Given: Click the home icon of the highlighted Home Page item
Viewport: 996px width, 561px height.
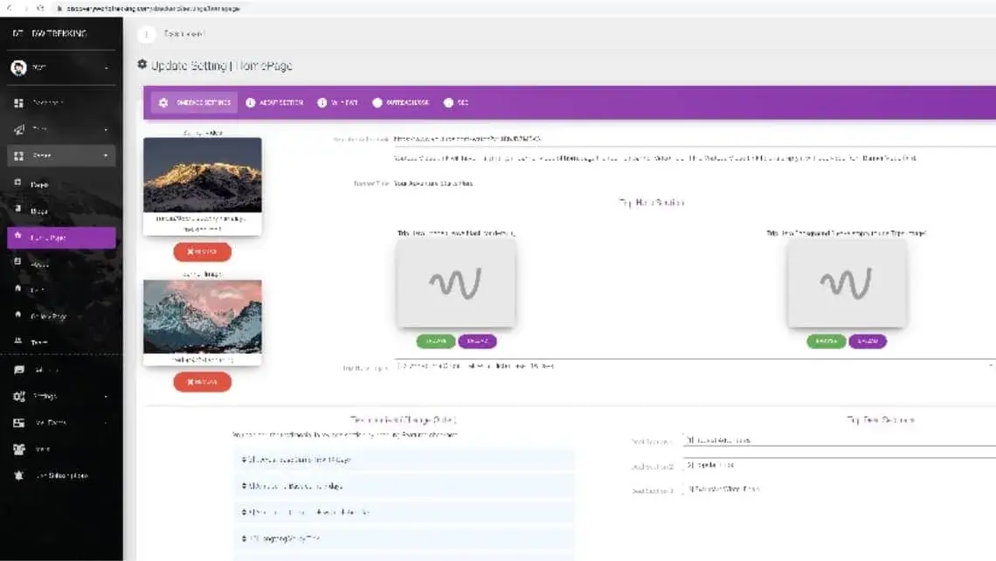Looking at the screenshot, I should point(18,237).
